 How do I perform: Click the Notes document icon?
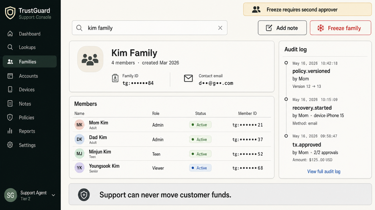[x=10, y=104]
